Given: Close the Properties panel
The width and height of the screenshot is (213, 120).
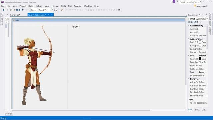Looking at the screenshot, I should (x=206, y=15).
